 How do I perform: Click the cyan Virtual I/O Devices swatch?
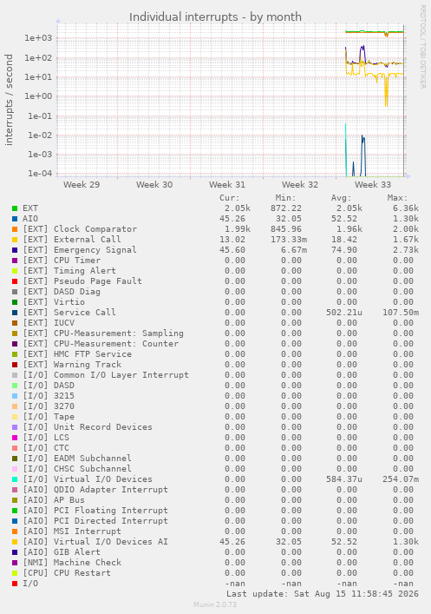[15, 479]
